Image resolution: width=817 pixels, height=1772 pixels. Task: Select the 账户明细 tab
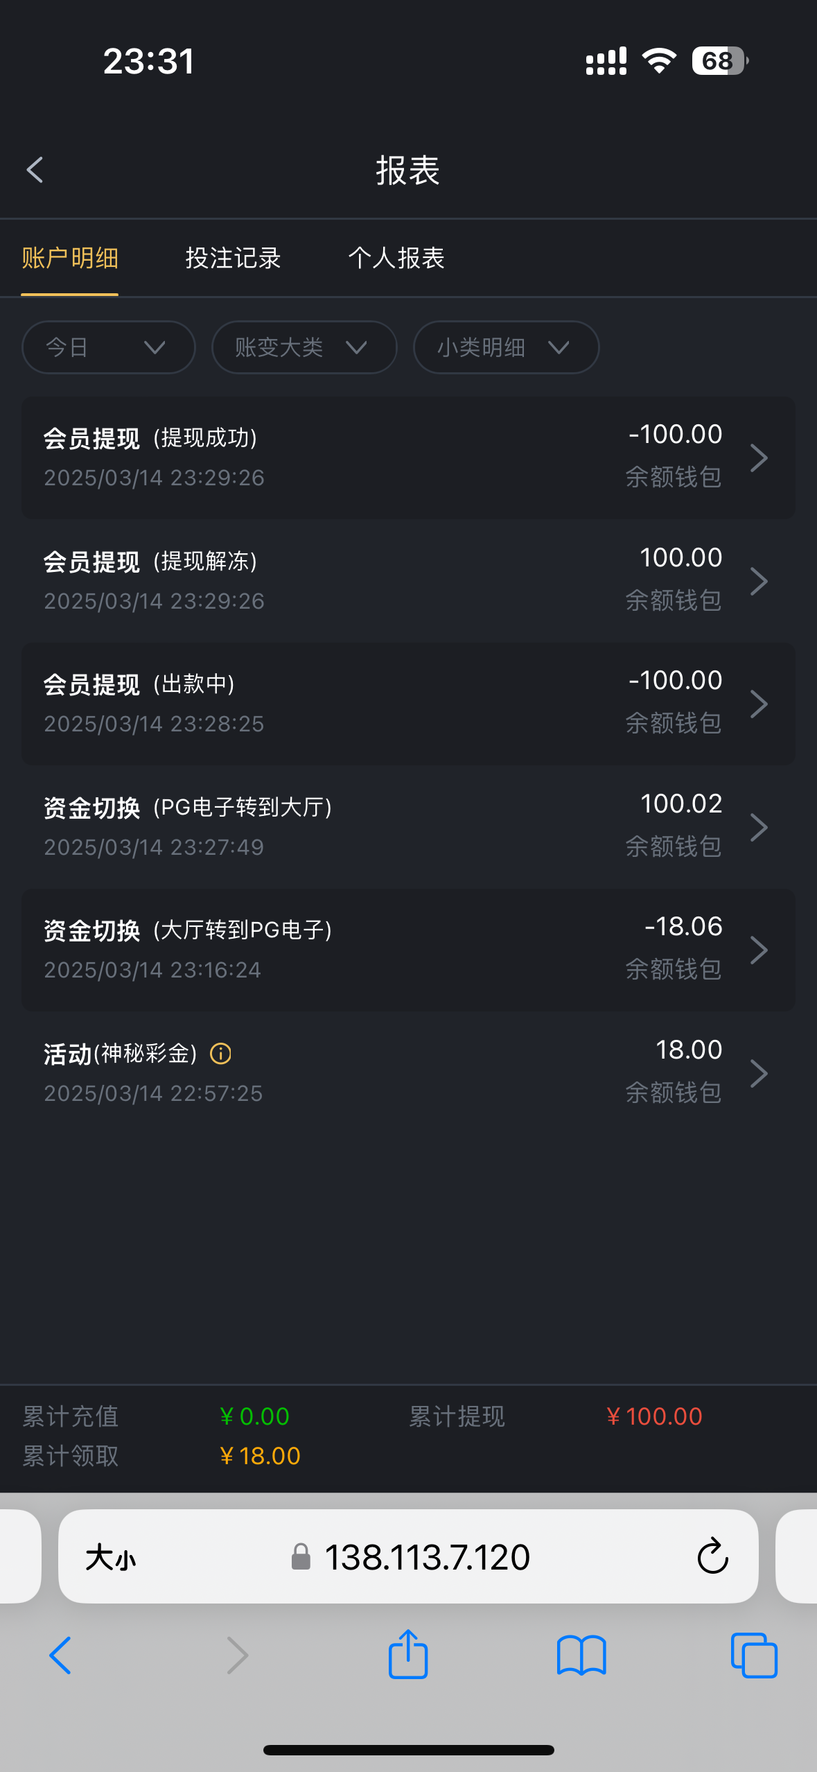point(70,258)
